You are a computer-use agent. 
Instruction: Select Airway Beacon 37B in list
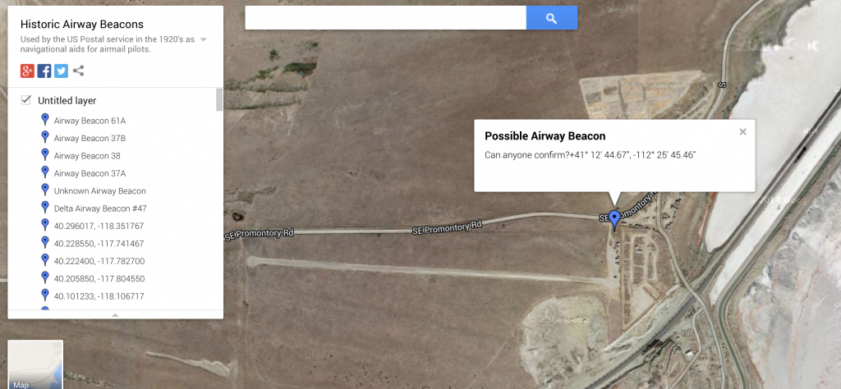coord(90,138)
